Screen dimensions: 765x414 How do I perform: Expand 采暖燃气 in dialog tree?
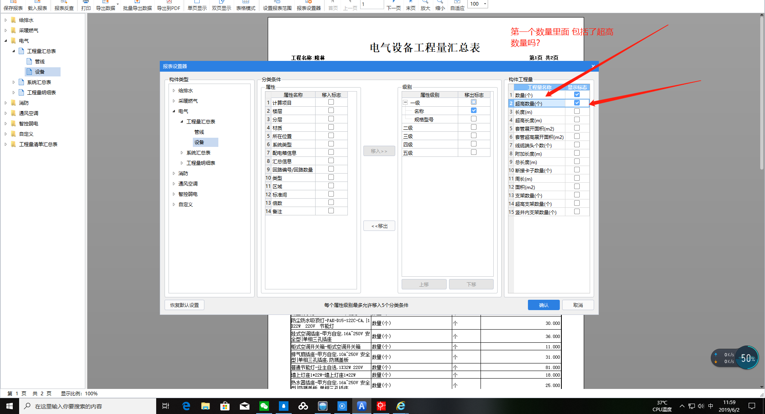click(x=174, y=101)
